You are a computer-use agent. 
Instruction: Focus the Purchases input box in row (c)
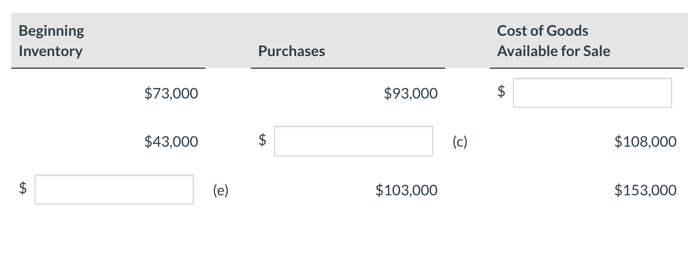(x=353, y=141)
